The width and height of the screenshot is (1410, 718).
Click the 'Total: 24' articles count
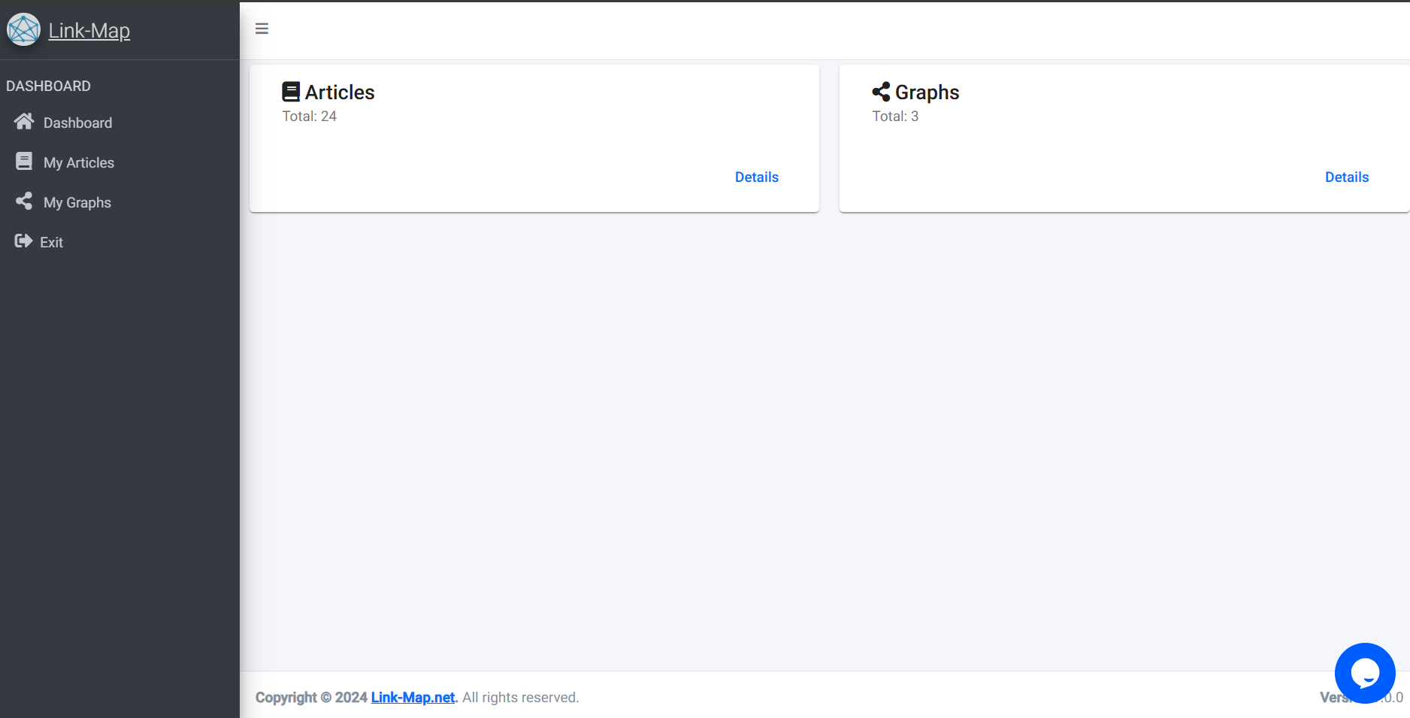point(309,117)
